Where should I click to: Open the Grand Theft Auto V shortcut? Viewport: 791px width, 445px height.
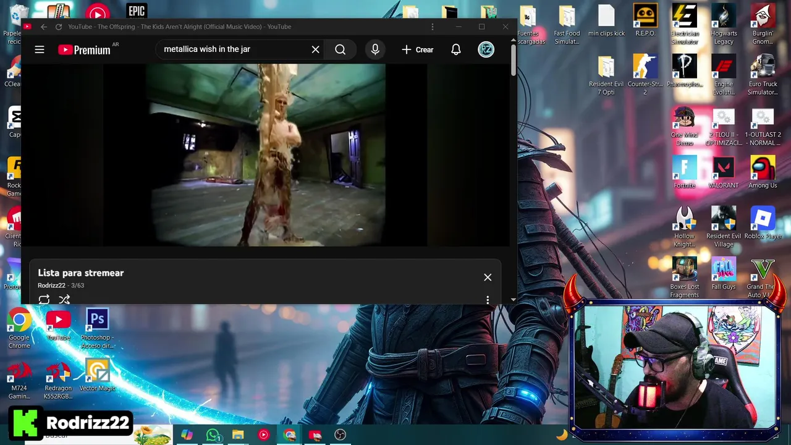point(763,278)
